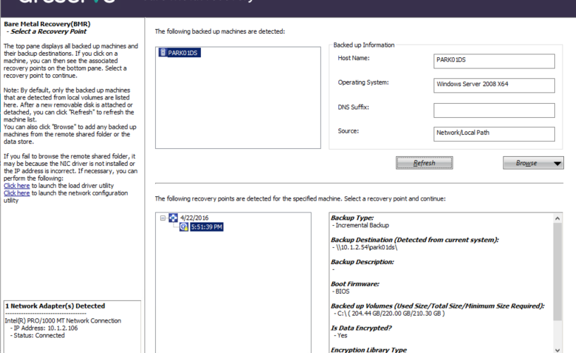
Task: Click the "- Yes" encryption value
Action: (x=340, y=335)
